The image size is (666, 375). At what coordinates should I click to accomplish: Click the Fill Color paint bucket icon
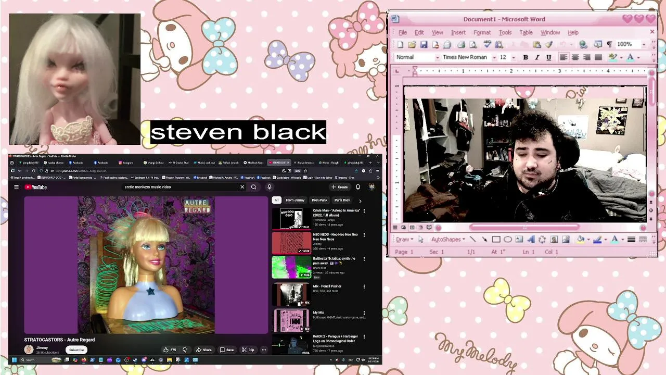tap(580, 240)
